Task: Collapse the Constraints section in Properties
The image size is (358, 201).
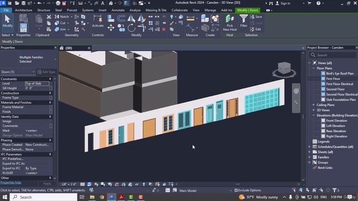Action: pyautogui.click(x=50, y=79)
